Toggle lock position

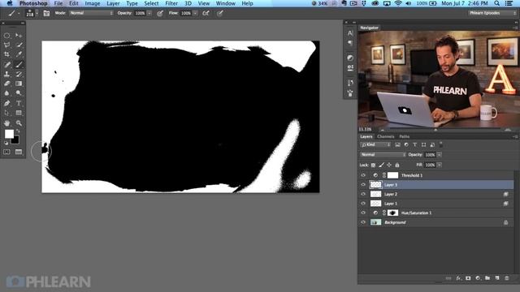[x=389, y=165]
